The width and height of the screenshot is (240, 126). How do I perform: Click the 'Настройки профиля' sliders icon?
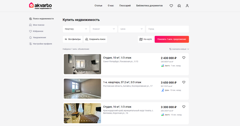tap(31, 44)
